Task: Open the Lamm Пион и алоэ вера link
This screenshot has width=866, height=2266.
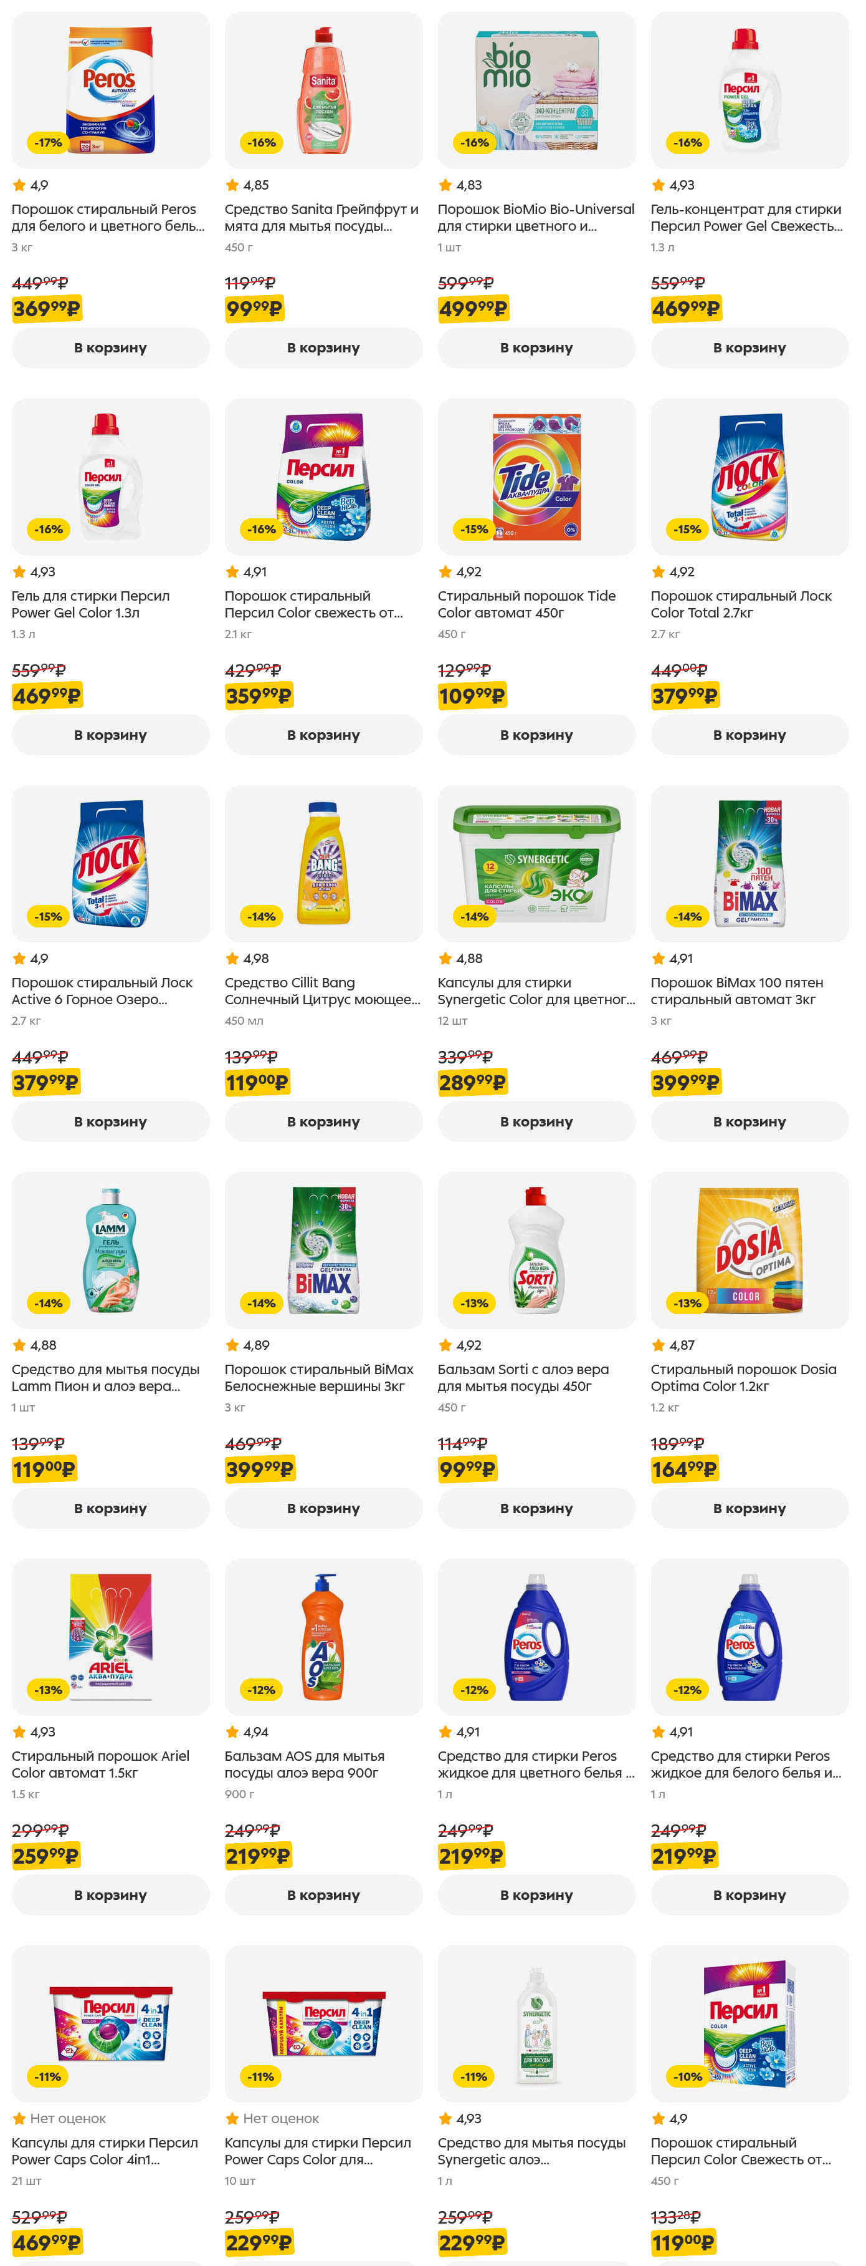Action: pyautogui.click(x=105, y=1378)
